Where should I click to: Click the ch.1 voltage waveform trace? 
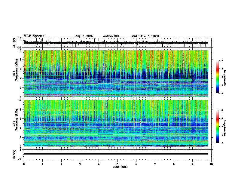116,43
